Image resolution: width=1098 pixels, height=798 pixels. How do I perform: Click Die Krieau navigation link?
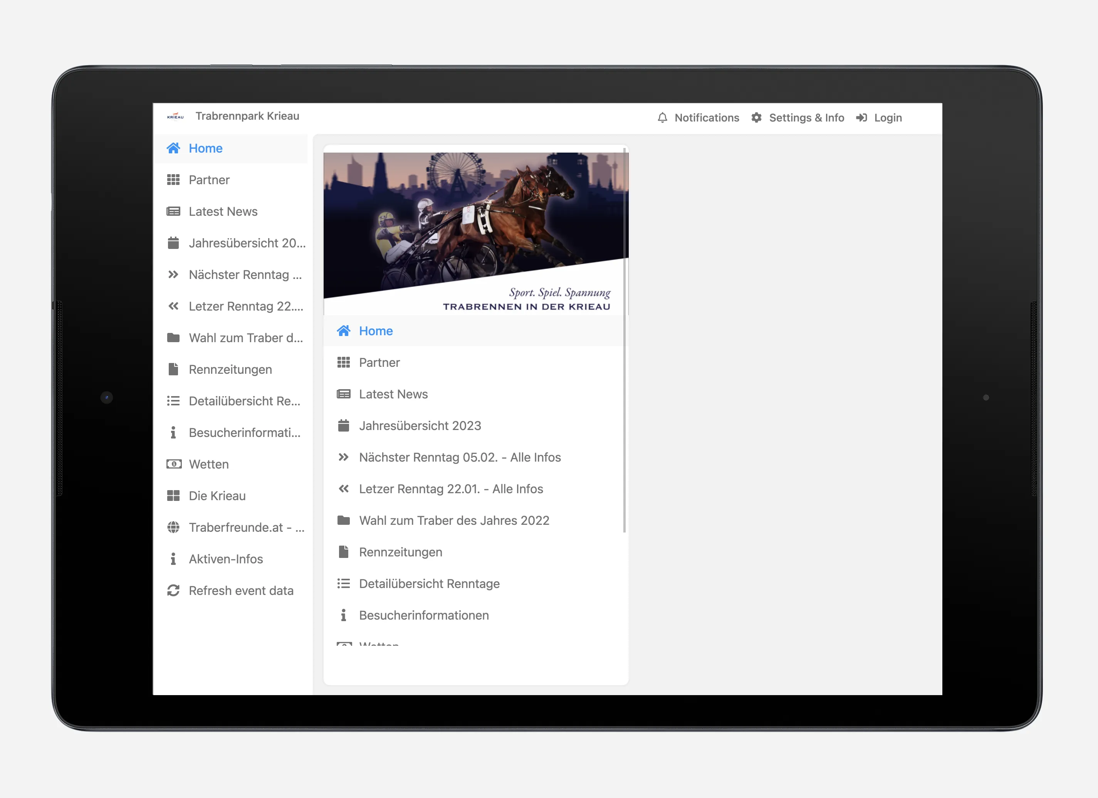click(217, 496)
